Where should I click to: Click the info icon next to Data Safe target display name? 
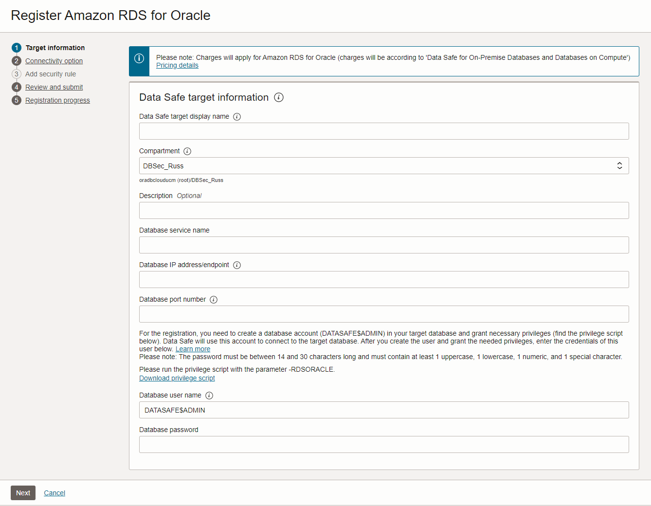click(x=236, y=116)
